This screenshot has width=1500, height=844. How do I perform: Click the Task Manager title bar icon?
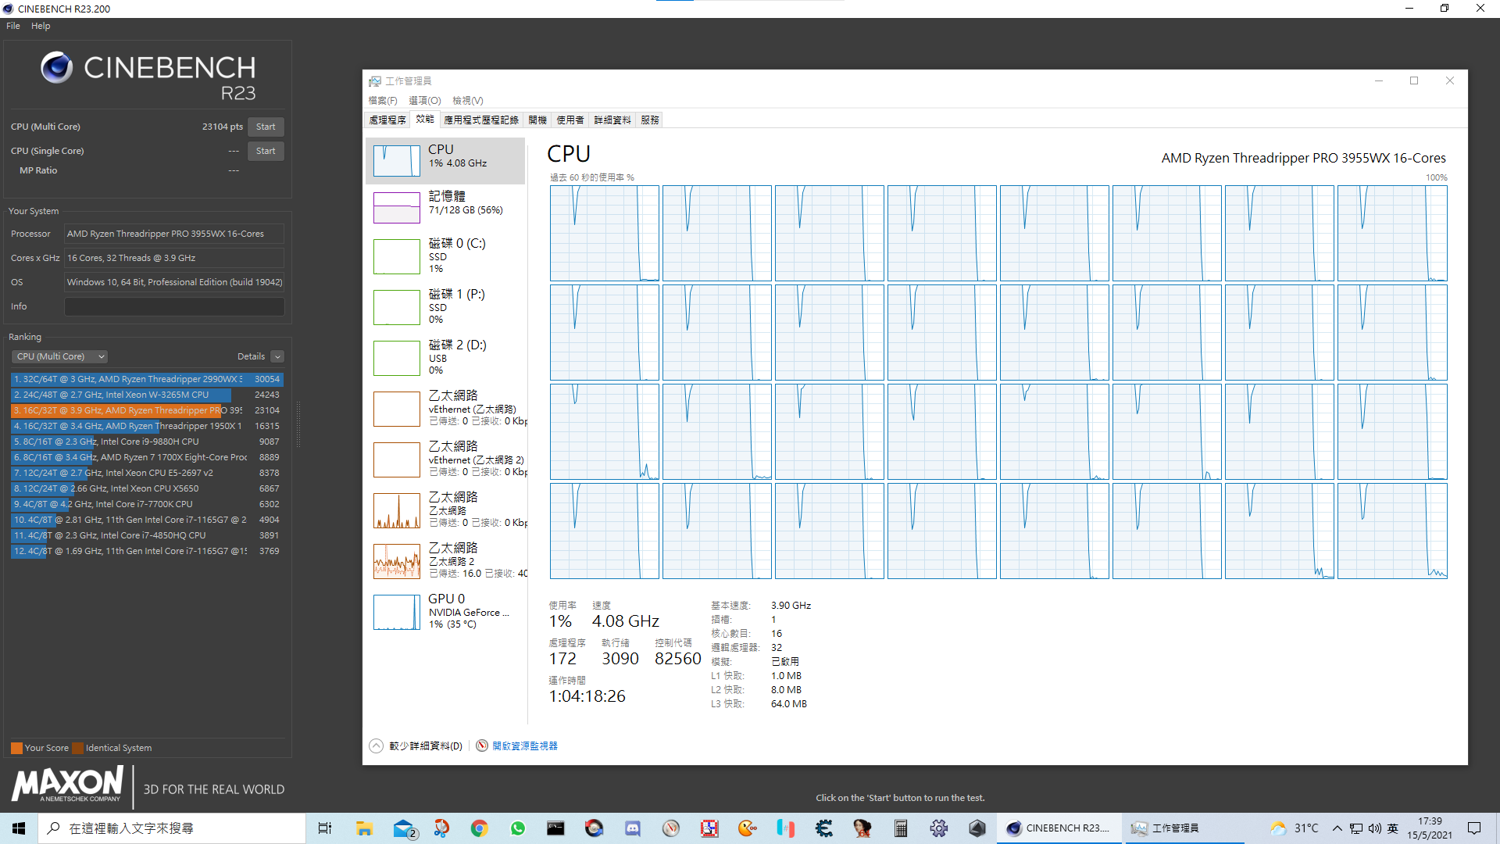point(375,81)
